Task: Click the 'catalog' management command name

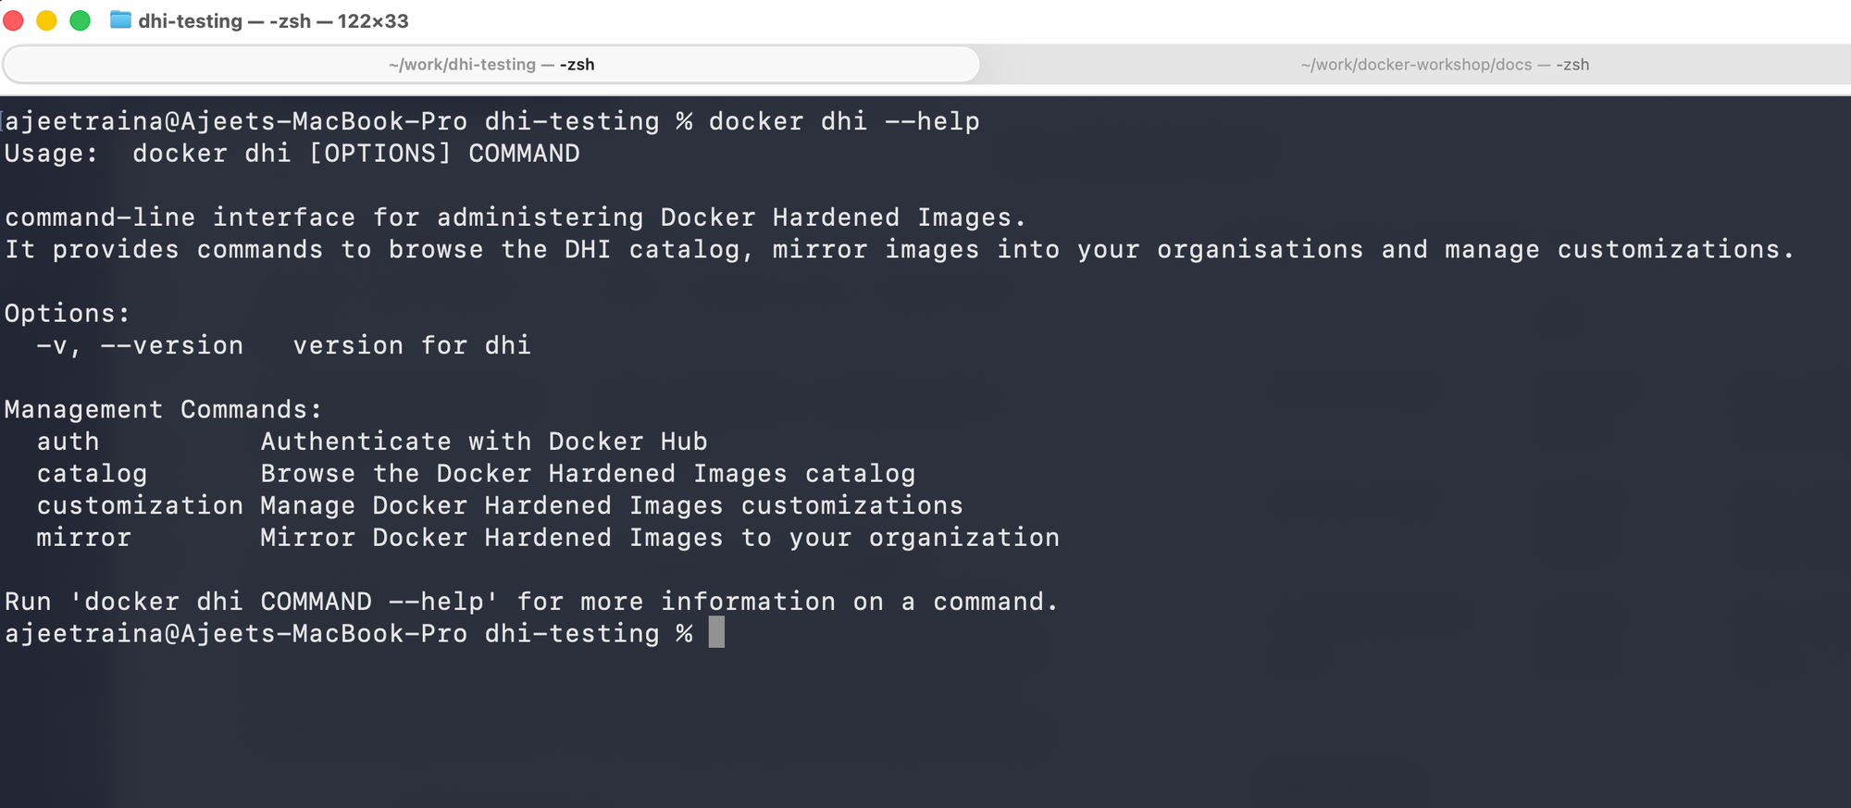Action: coord(92,474)
